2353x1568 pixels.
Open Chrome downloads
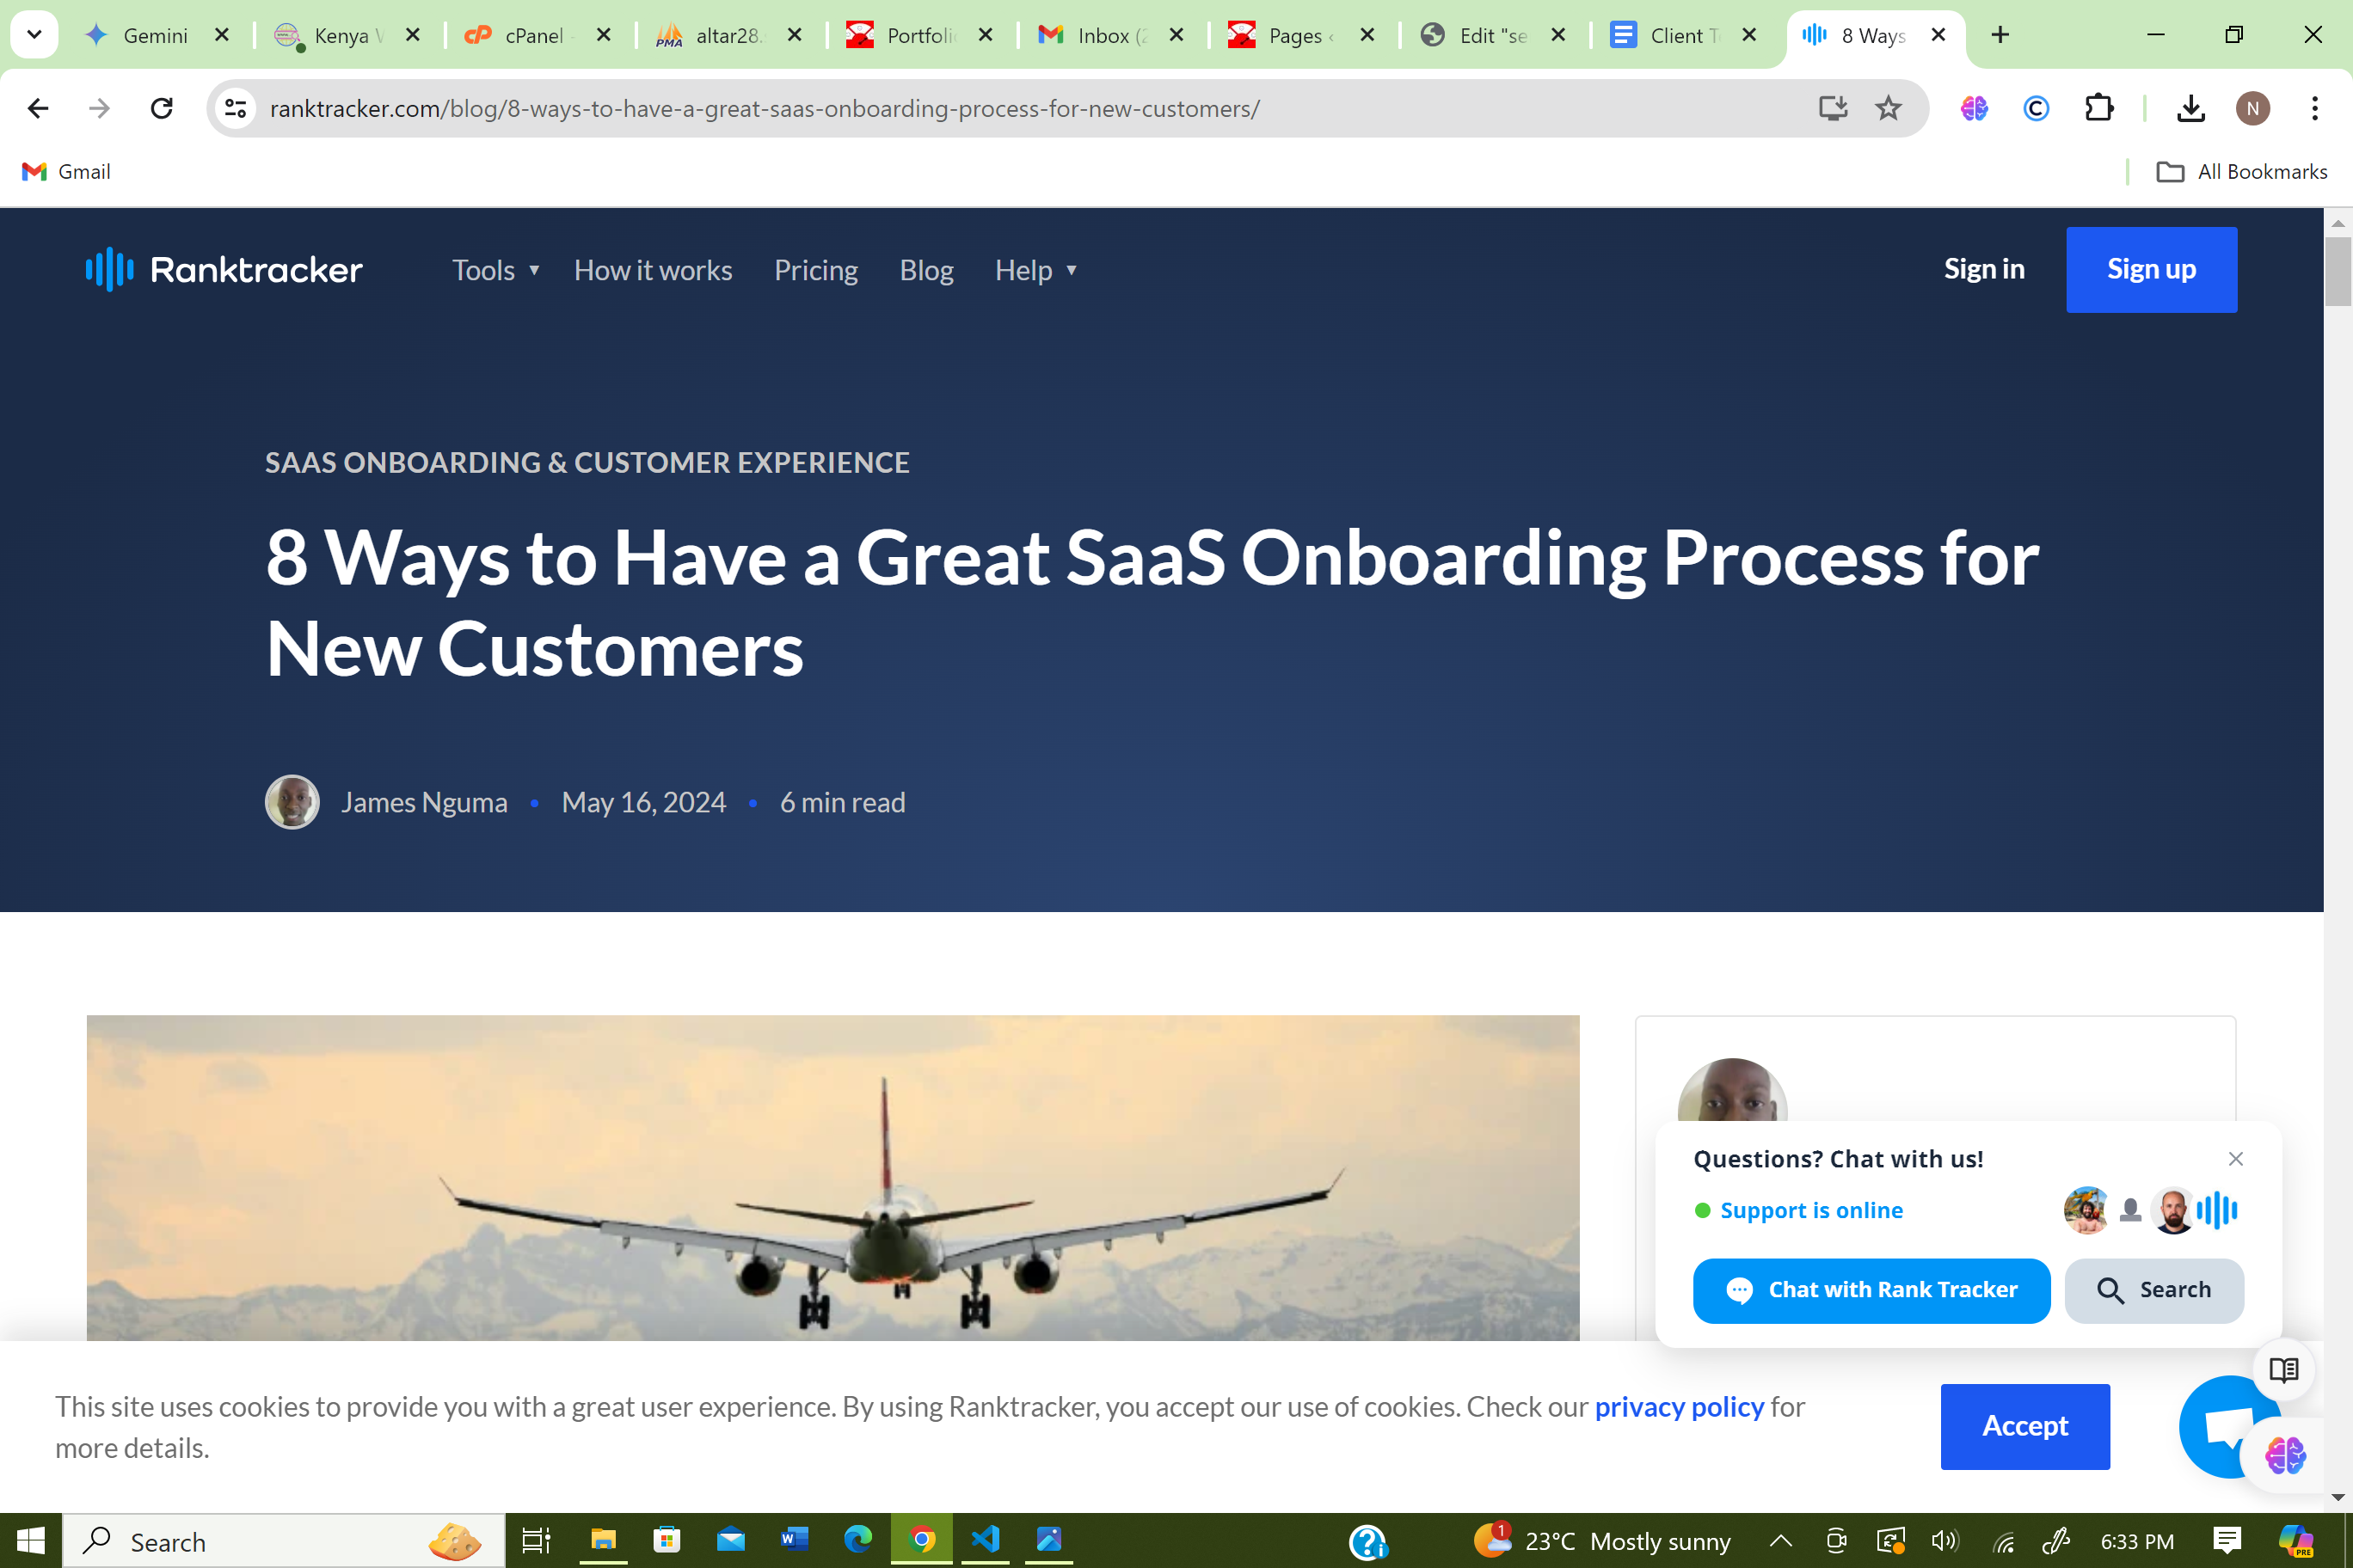[x=2191, y=108]
